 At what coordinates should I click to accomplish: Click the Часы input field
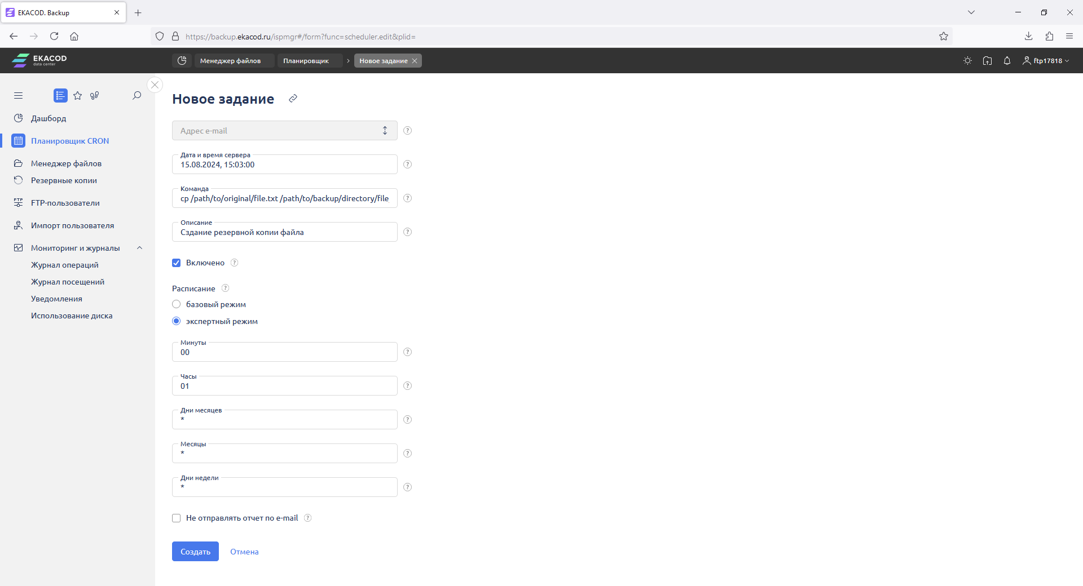point(284,387)
